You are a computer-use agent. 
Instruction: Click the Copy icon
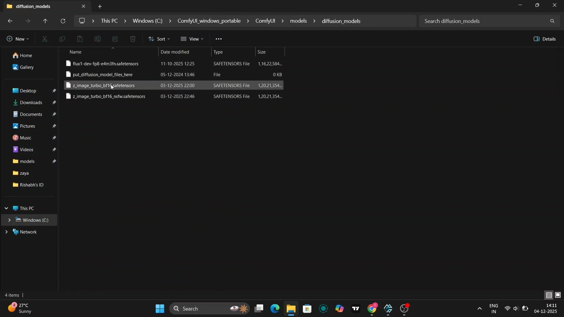(62, 39)
